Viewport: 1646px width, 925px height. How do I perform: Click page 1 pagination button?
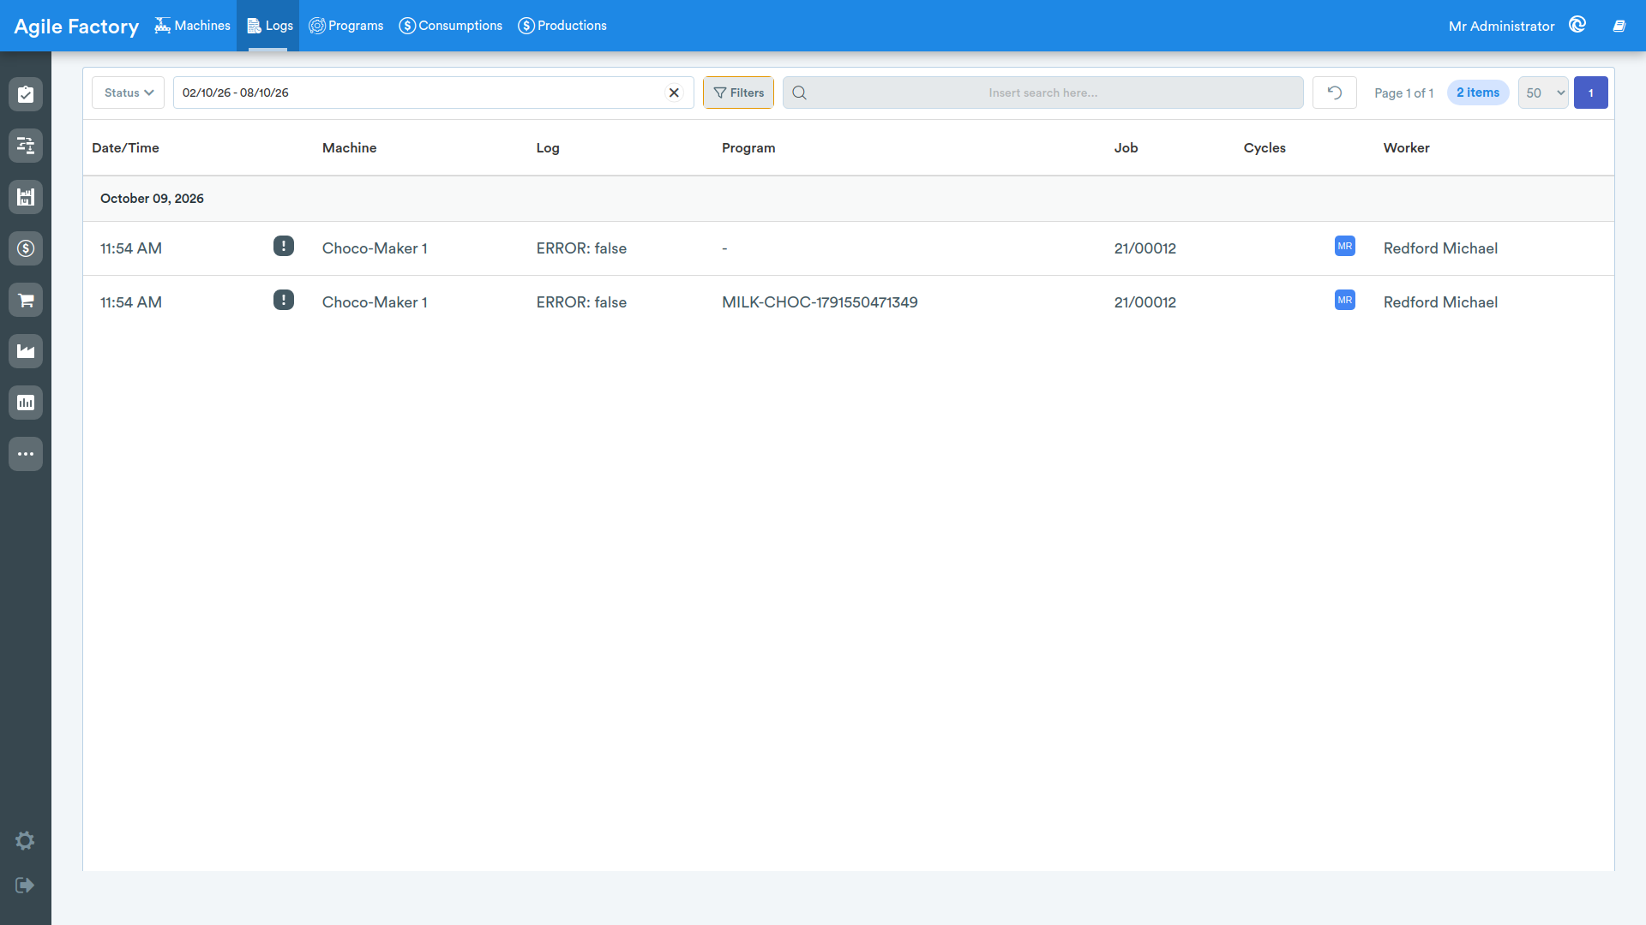coord(1591,92)
